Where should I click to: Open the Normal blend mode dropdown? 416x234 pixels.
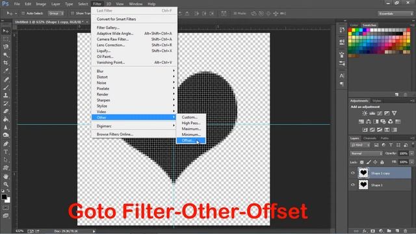click(366, 153)
